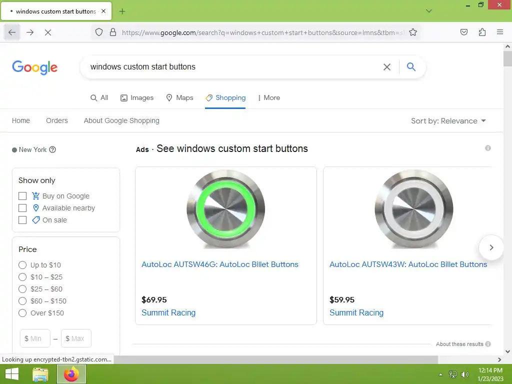Open the volume speaker tray icon
The width and height of the screenshot is (512, 384).
click(465, 374)
